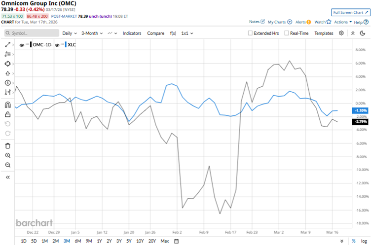The height and width of the screenshot is (245, 371).
Task: Undo last chart action
Action: coord(7,124)
